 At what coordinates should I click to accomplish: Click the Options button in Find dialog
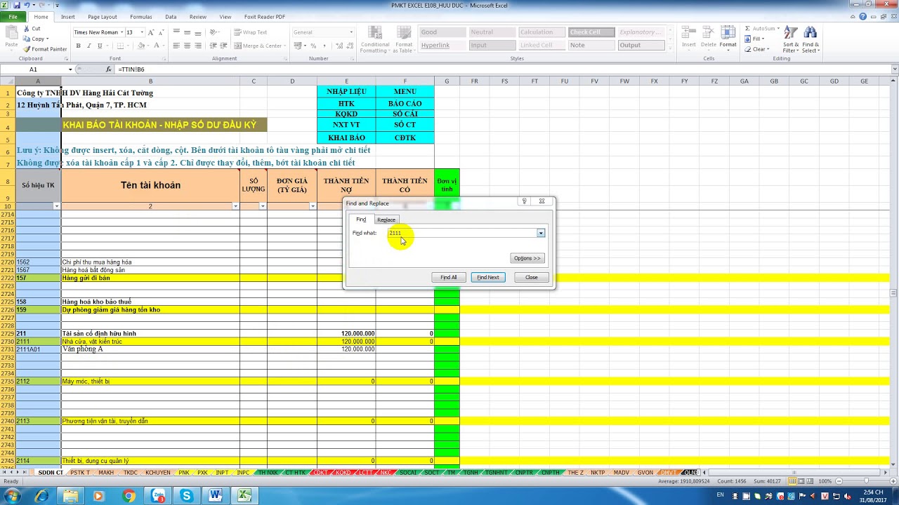[x=527, y=257]
